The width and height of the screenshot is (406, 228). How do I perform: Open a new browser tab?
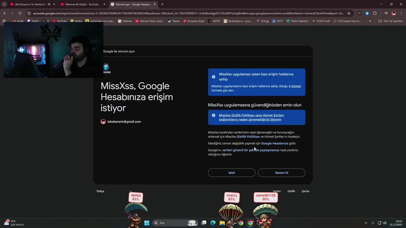coord(162,4)
